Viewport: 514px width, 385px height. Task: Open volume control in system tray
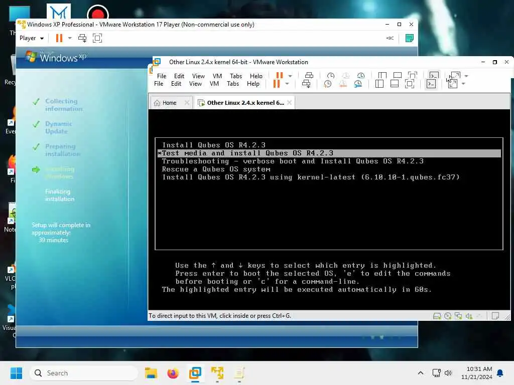point(448,373)
